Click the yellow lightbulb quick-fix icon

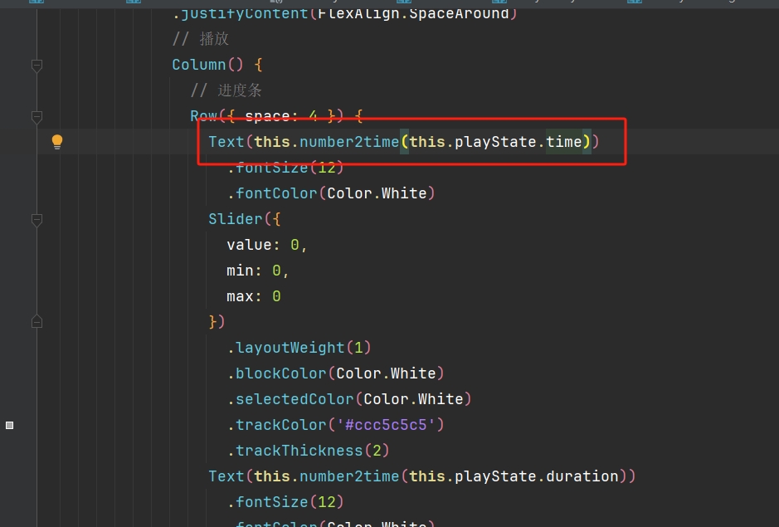(57, 142)
